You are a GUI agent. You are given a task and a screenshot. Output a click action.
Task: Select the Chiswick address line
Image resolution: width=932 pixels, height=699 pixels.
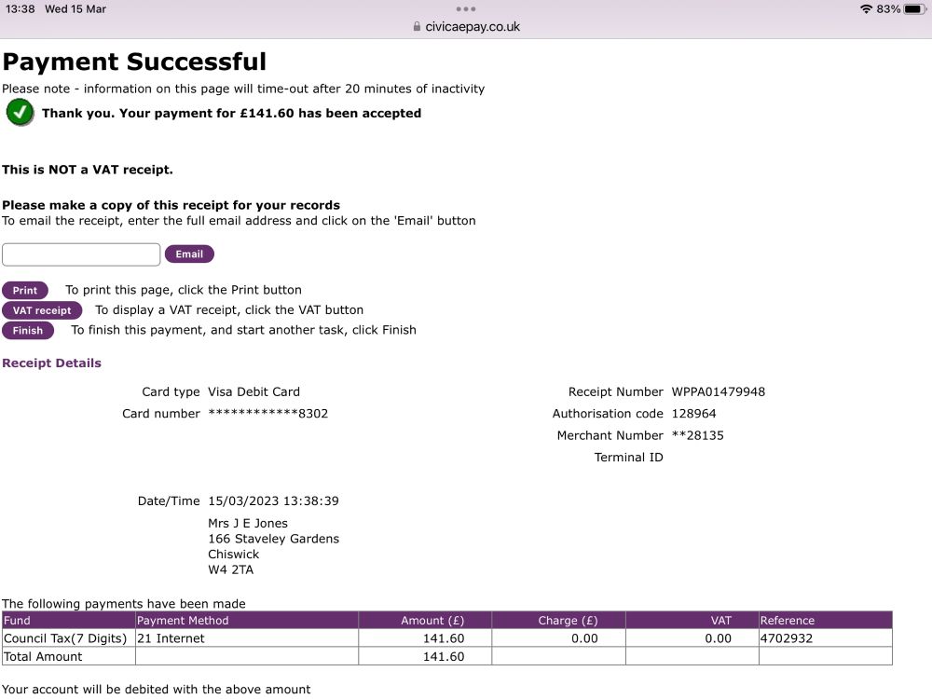234,554
